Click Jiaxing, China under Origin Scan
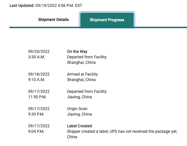The image size is (187, 146). (x=79, y=114)
